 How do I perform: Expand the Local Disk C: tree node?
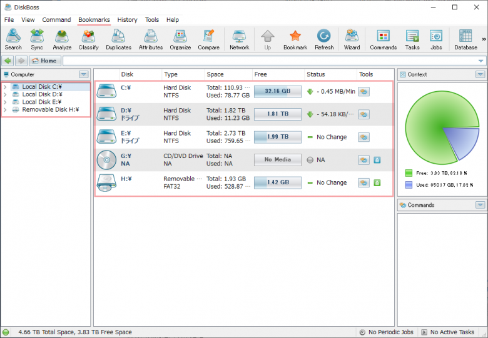pos(5,87)
